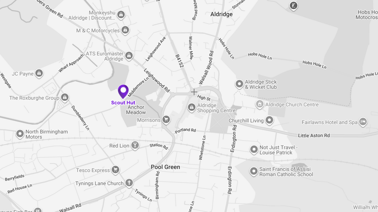Image resolution: width=378 pixels, height=212 pixels.
Task: Click the Not Just Travel Louise Patrick pin
Action: [254, 149]
